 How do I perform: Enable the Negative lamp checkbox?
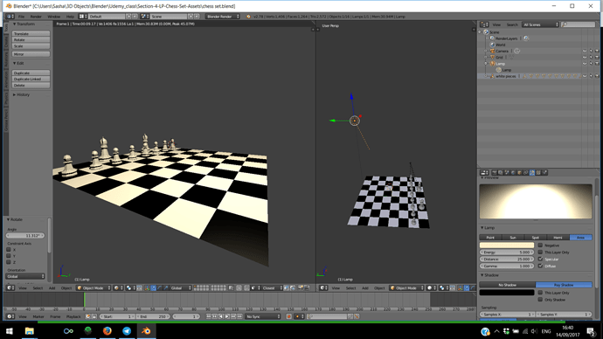[540, 246]
